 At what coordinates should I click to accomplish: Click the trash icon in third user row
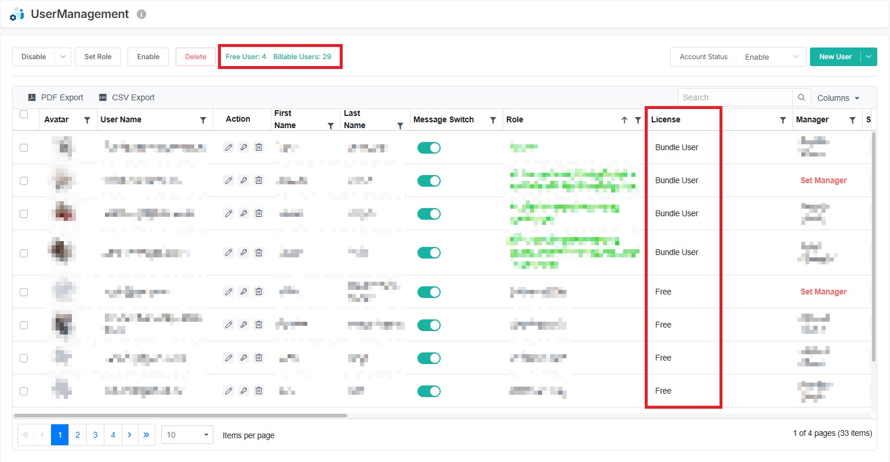point(259,214)
